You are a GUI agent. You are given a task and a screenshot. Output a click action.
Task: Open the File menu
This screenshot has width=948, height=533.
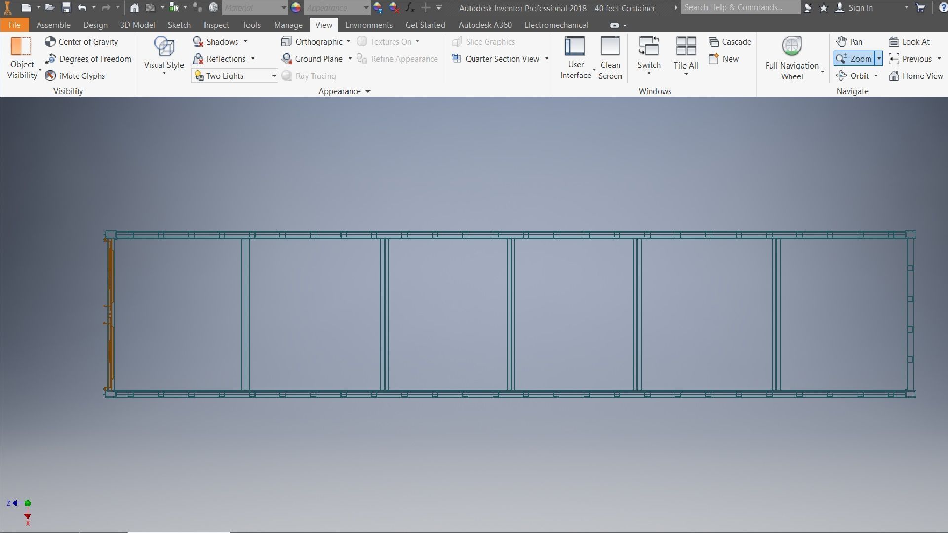(x=14, y=25)
